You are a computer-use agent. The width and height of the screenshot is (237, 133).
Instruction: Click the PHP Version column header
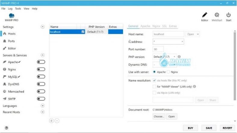click(97, 27)
